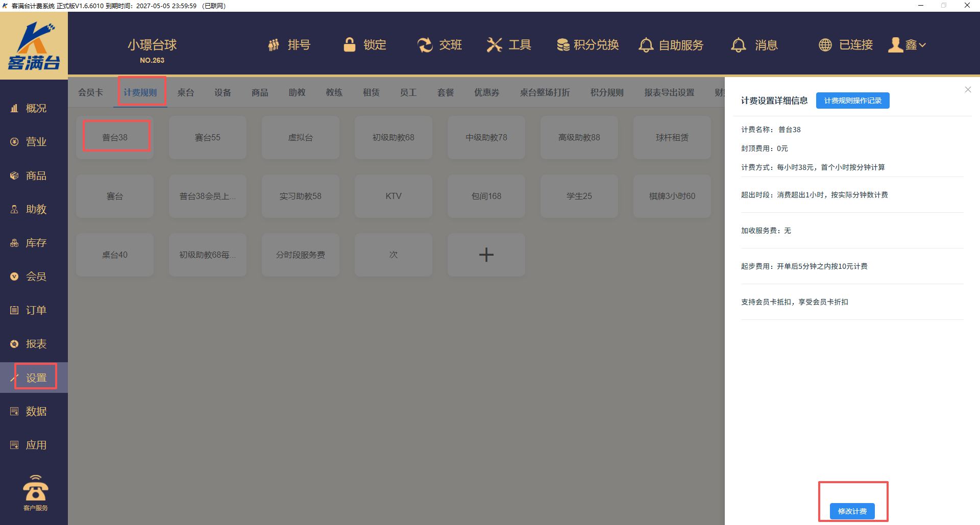Open self-service (自助服务) bell icon
The width and height of the screenshot is (980, 525).
(x=646, y=45)
